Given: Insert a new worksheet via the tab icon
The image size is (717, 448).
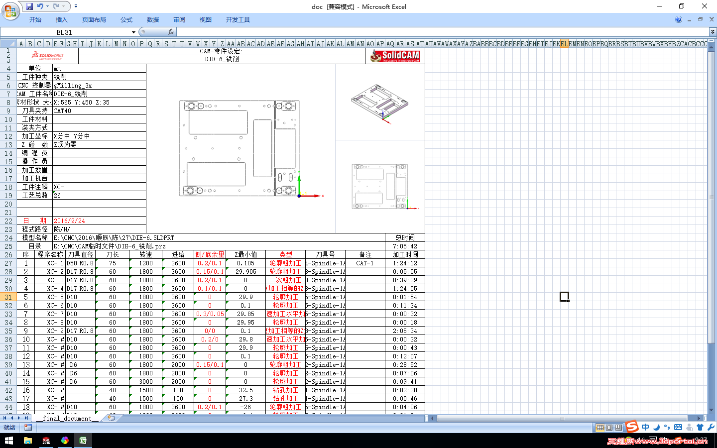Looking at the screenshot, I should [x=111, y=419].
